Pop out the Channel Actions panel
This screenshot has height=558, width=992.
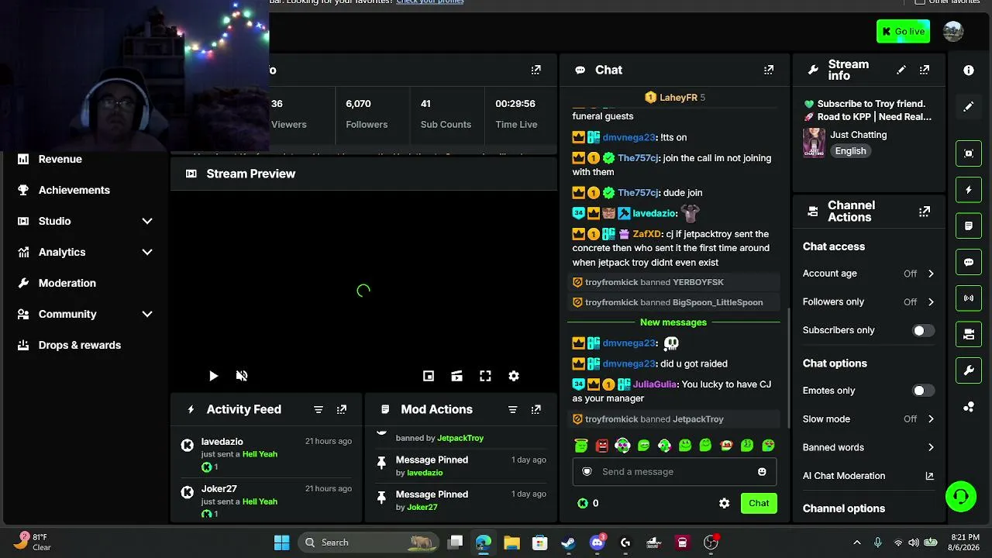click(x=925, y=212)
